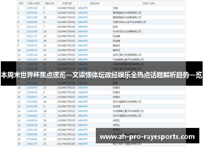Screen dimensions: 203x147
Task: Open registration number 27844650 link
Action: point(32,134)
